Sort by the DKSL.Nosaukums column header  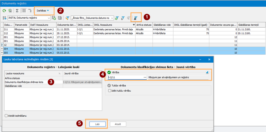[112, 25]
